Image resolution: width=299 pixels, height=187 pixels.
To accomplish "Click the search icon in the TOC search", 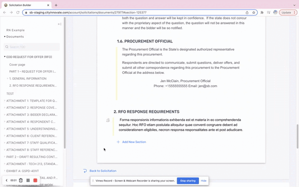I will click(7, 47).
